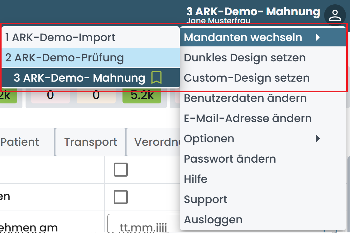
Task: Open Passwort ändern
Action: [230, 159]
